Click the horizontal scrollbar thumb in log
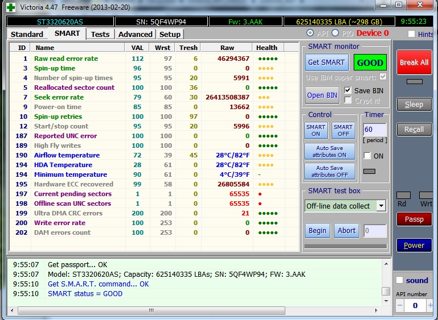The height and width of the screenshot is (320, 438). 152,310
